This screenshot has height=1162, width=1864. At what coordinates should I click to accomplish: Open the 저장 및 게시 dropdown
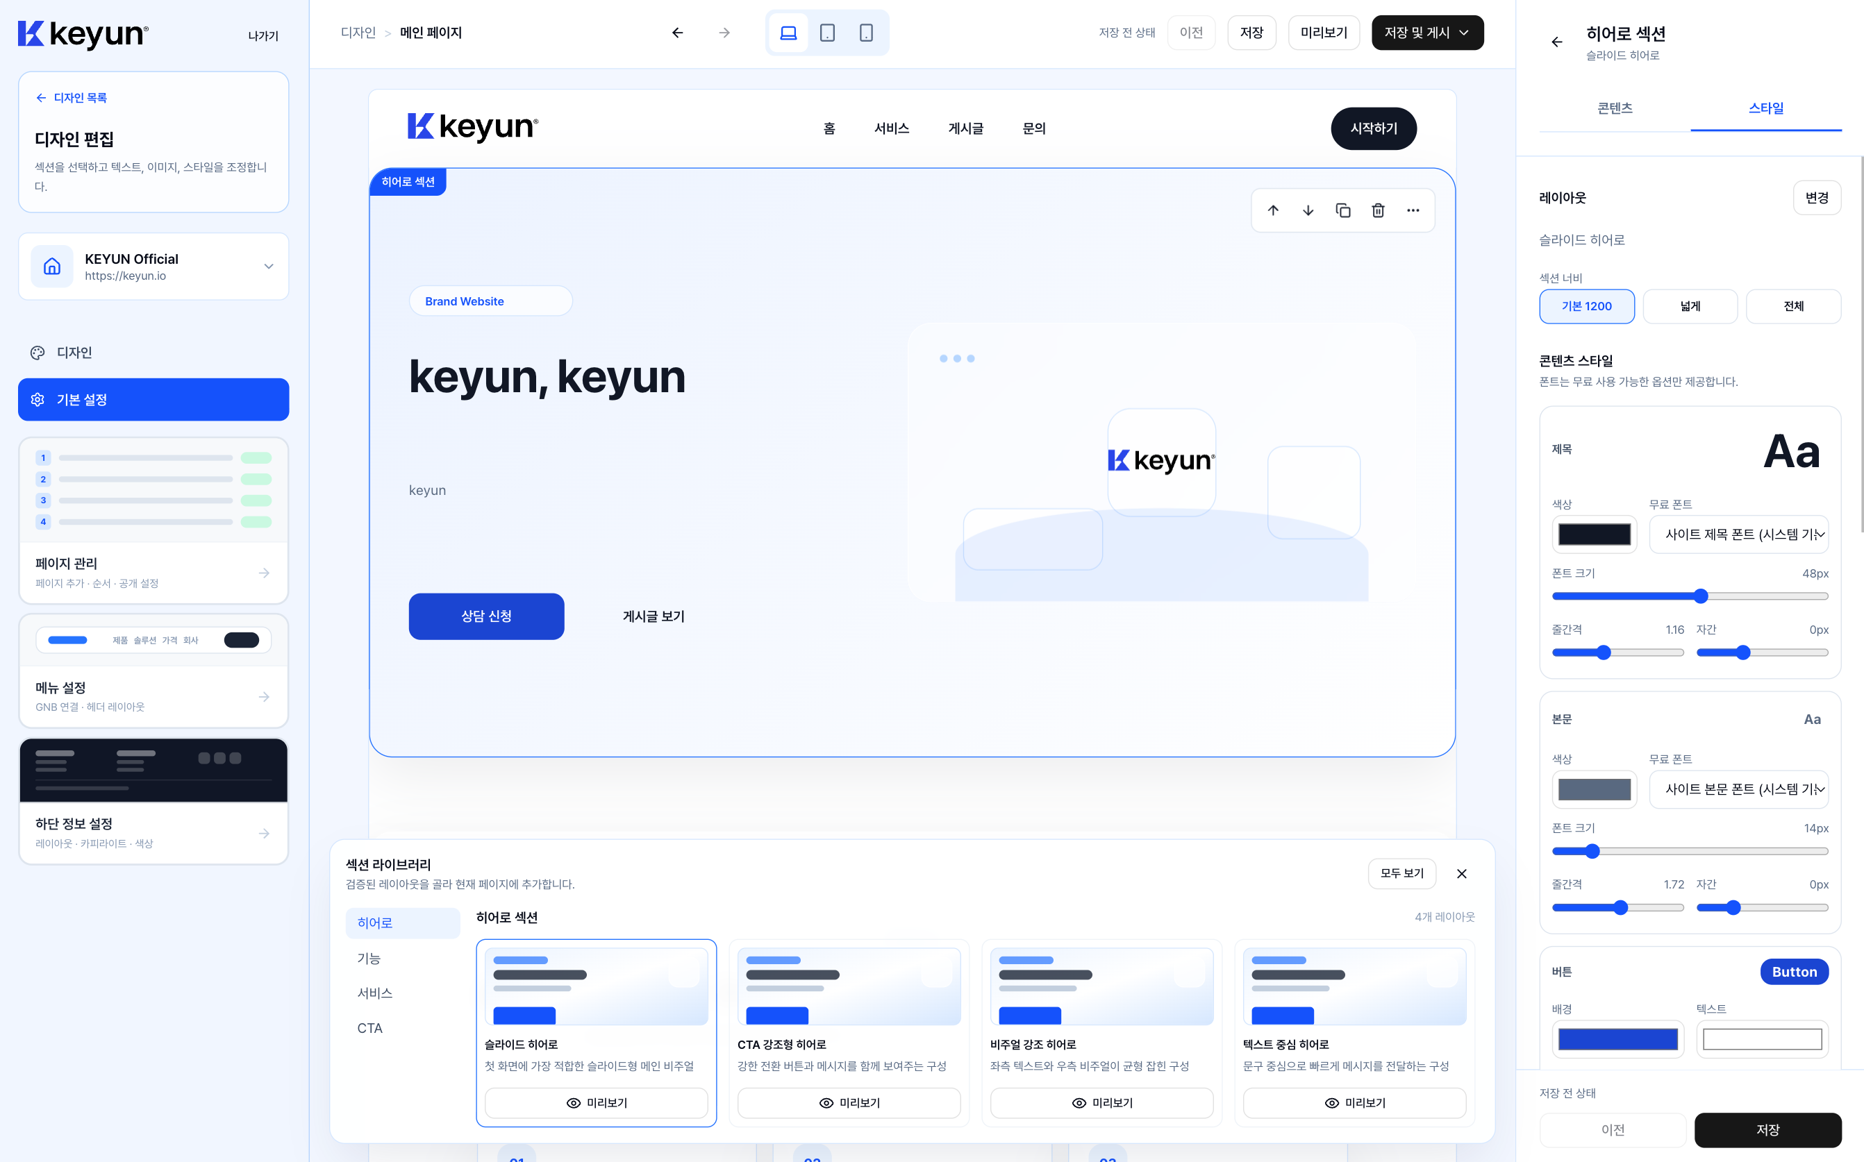pos(1427,33)
